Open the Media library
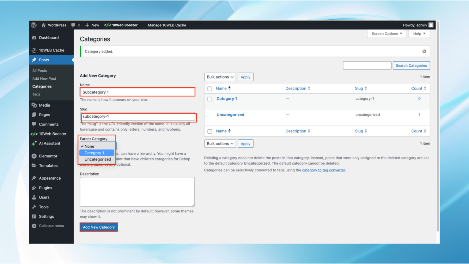Image resolution: width=469 pixels, height=264 pixels. 45,105
